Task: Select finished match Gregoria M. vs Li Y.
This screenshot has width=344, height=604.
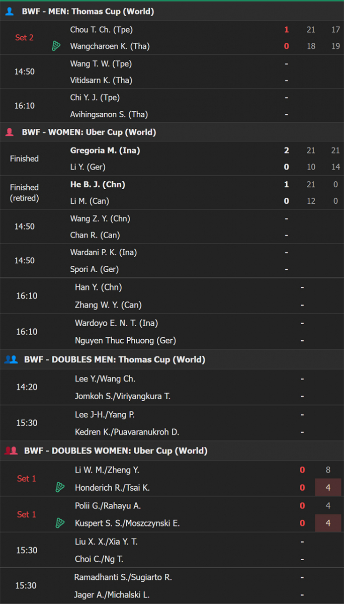Action: pos(172,159)
